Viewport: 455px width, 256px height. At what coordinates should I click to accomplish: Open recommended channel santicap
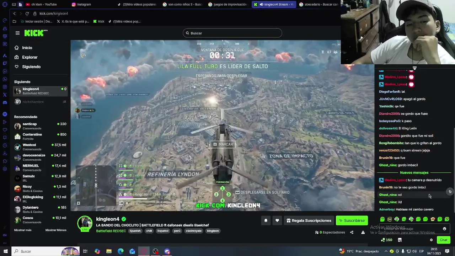click(x=40, y=126)
